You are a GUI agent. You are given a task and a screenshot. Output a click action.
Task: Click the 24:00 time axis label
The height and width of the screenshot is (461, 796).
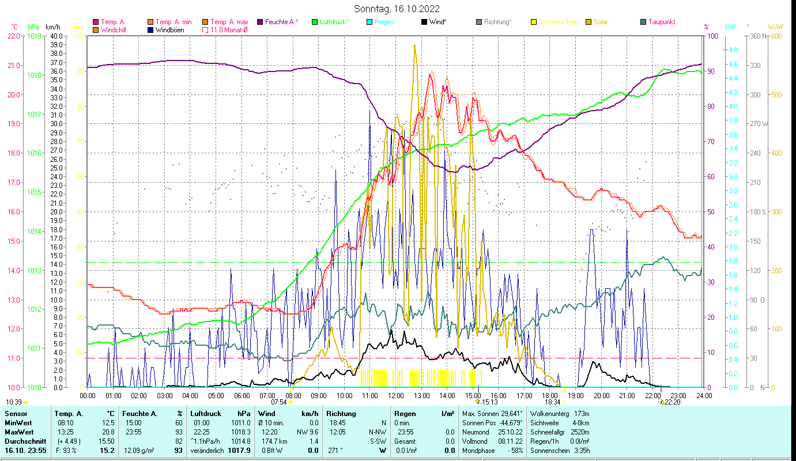tap(704, 395)
